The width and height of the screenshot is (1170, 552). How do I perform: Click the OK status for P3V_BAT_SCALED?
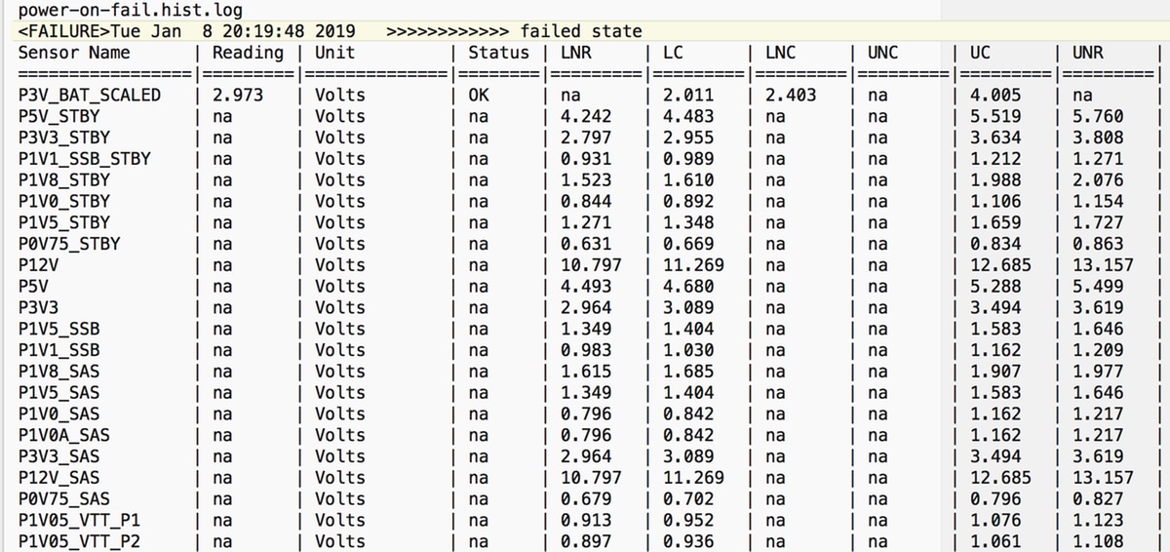(478, 96)
